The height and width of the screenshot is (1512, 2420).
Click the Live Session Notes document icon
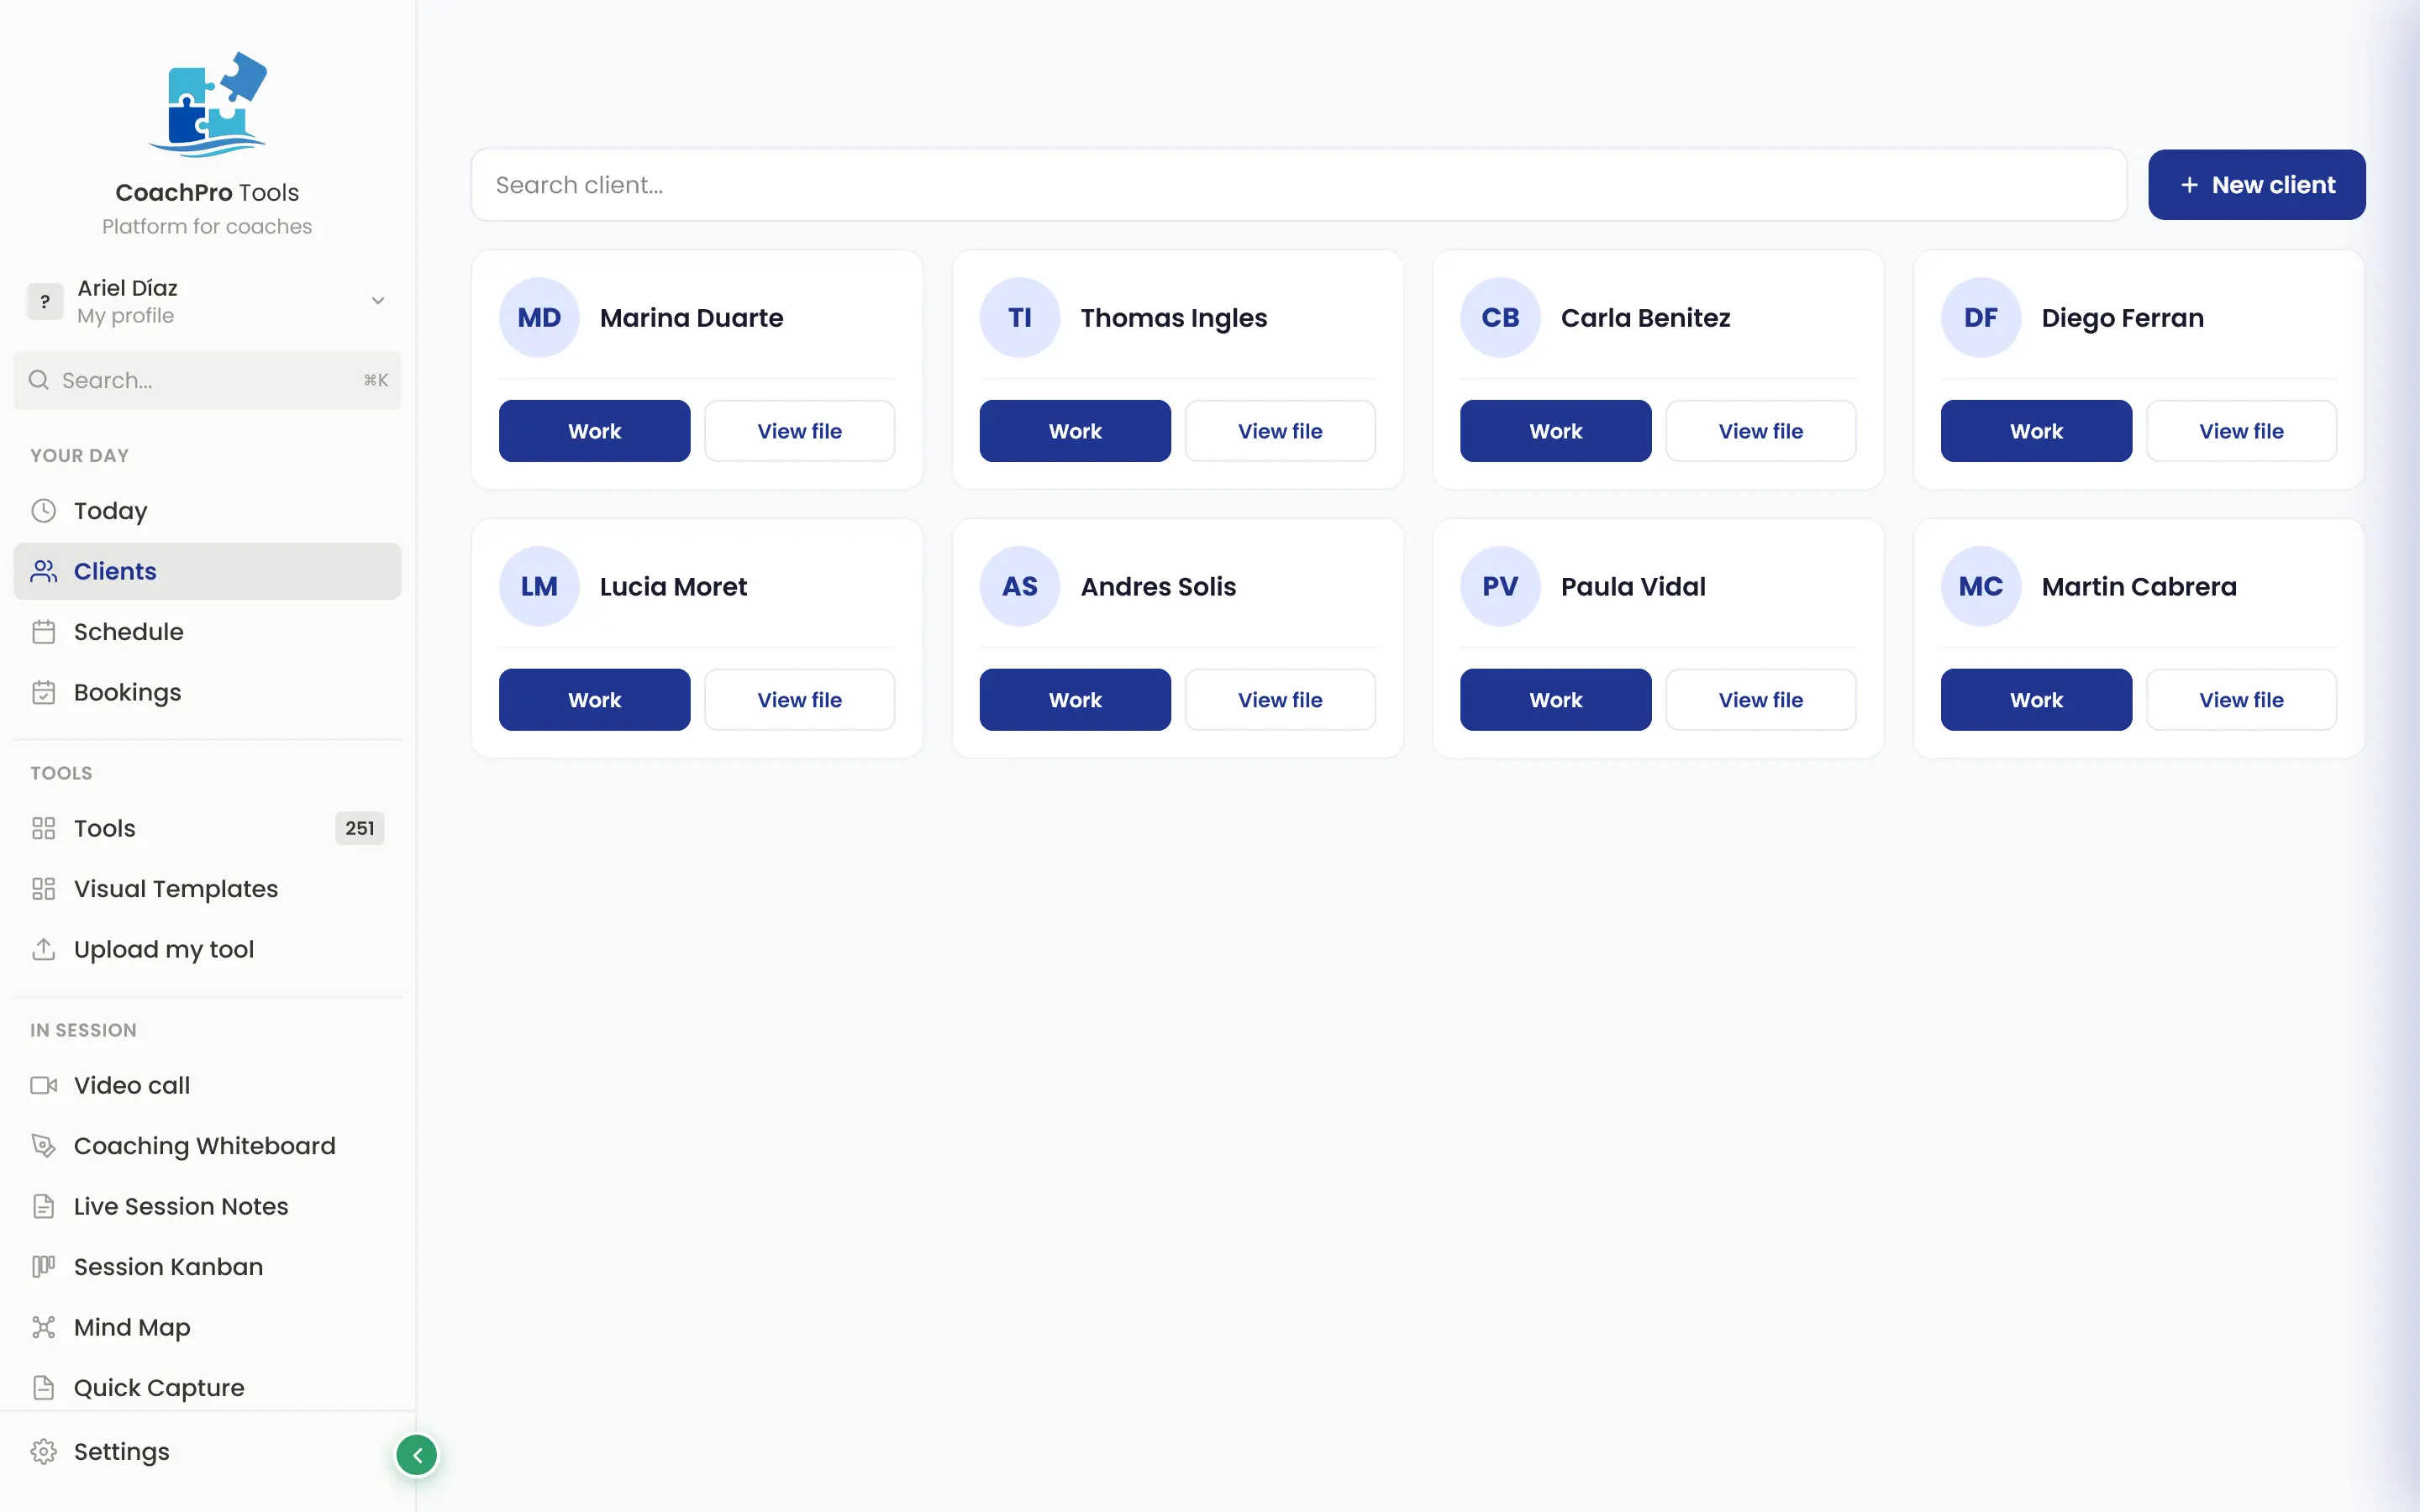click(43, 1206)
